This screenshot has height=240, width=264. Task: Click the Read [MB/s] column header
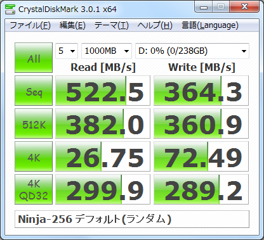click(103, 68)
